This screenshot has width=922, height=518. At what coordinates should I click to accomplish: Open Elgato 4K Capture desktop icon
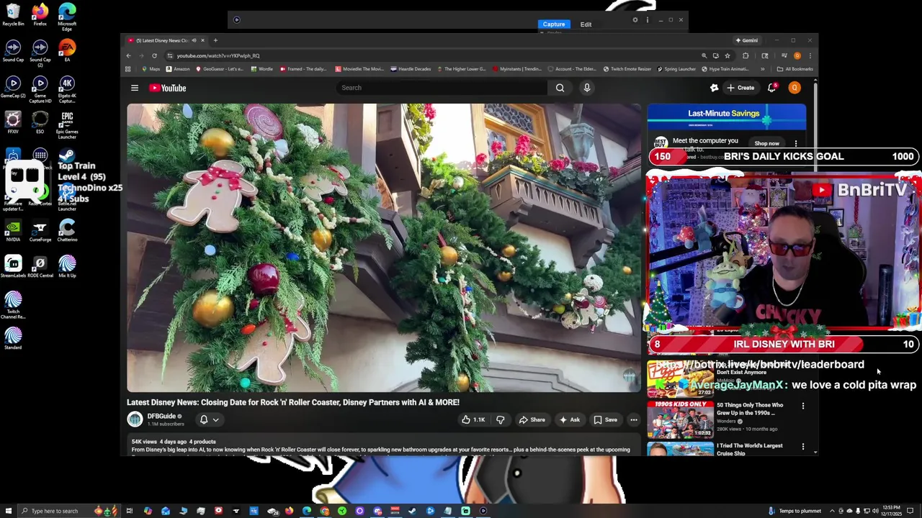(x=67, y=89)
